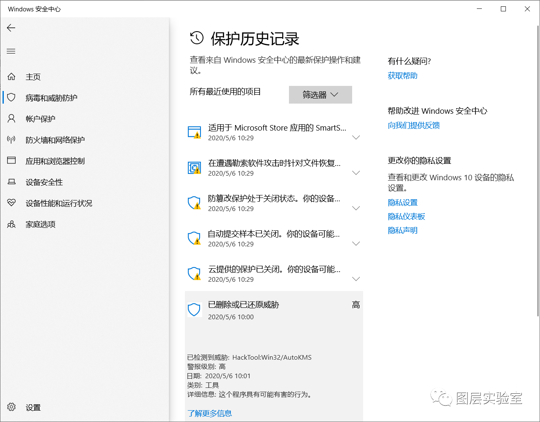The height and width of the screenshot is (422, 540).
Task: Click the 已删除或已还原威胁 title text
Action: coord(243,304)
